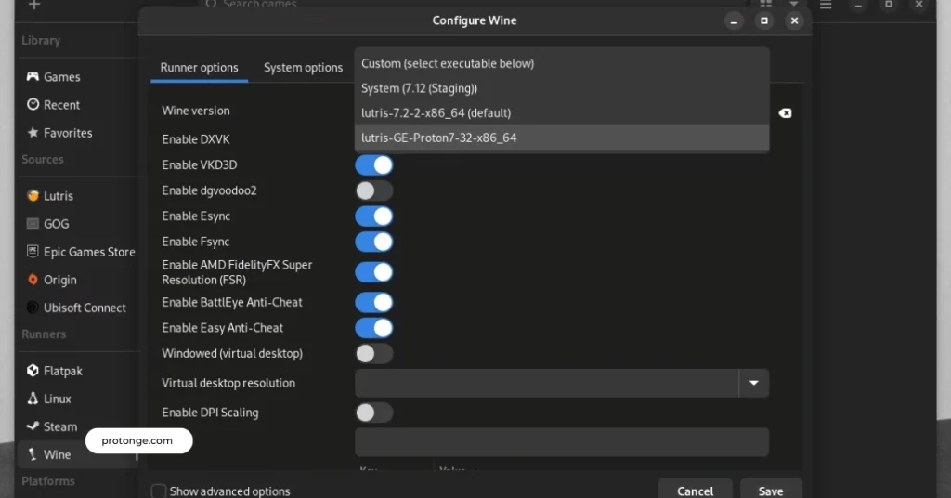
Task: Select the Recent clock icon
Action: tap(33, 105)
